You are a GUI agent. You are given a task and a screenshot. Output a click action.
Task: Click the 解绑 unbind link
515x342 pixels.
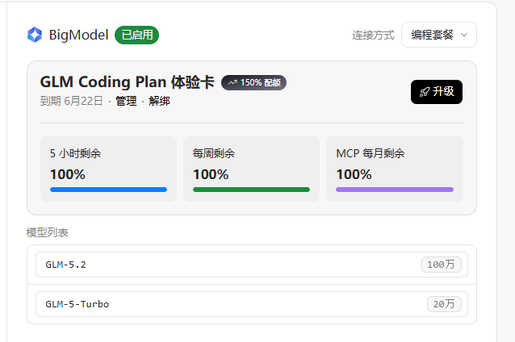[159, 101]
